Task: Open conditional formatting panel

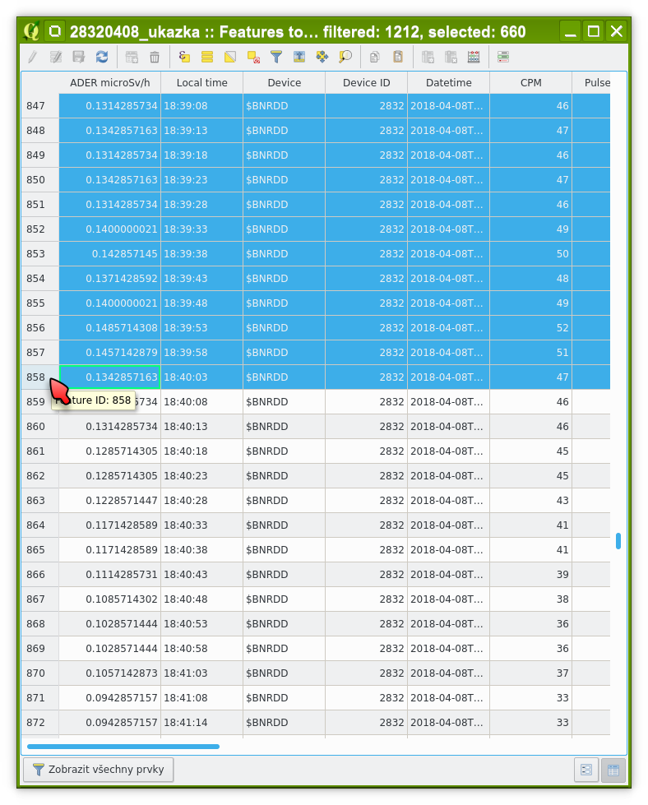Action: (503, 58)
